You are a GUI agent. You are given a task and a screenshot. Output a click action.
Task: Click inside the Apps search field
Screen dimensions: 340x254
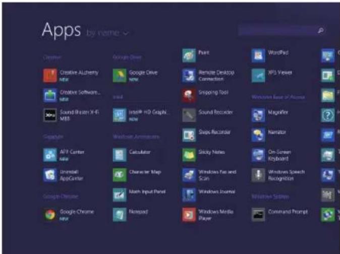click(281, 31)
